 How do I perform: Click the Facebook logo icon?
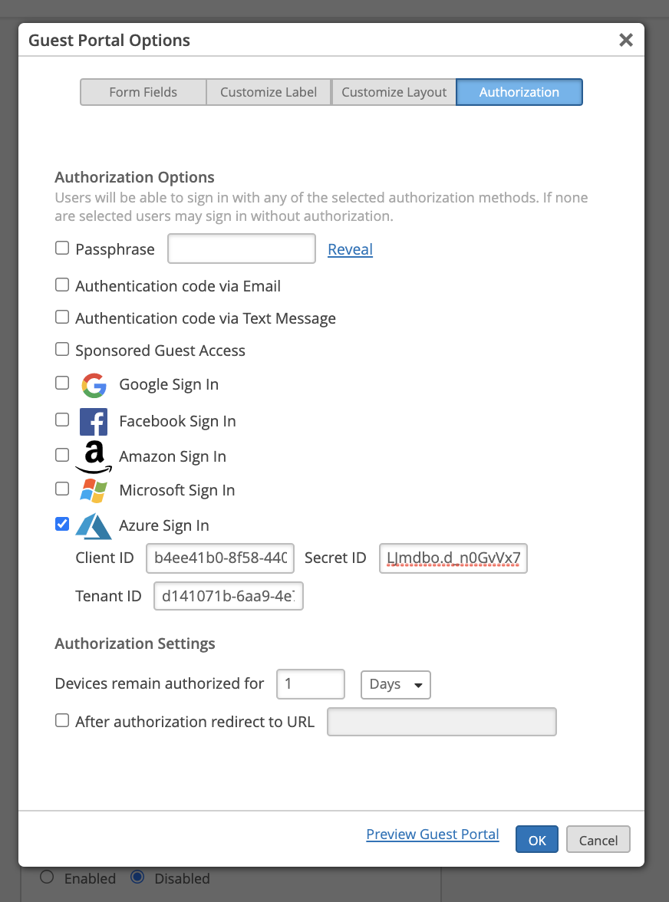[94, 422]
